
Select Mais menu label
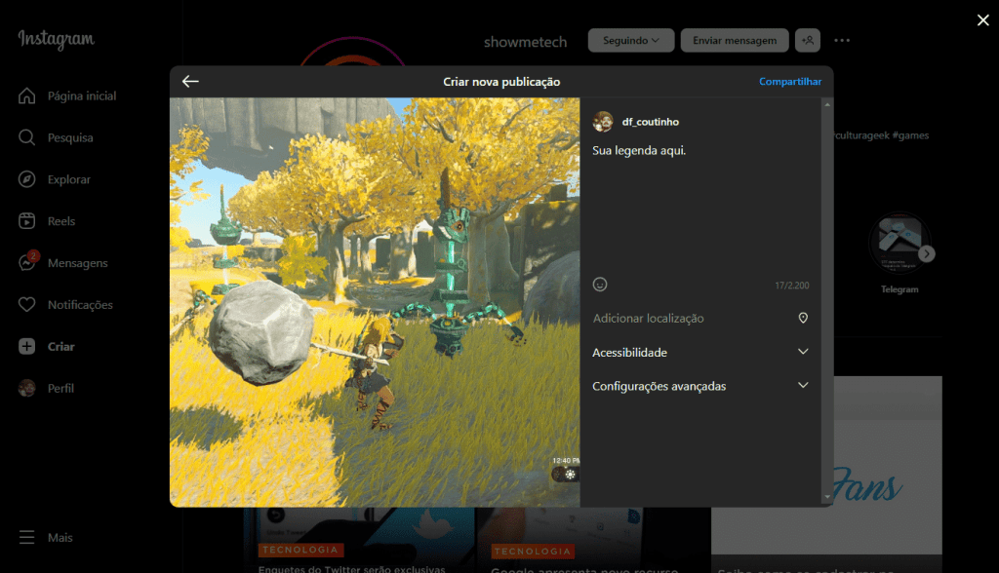60,537
